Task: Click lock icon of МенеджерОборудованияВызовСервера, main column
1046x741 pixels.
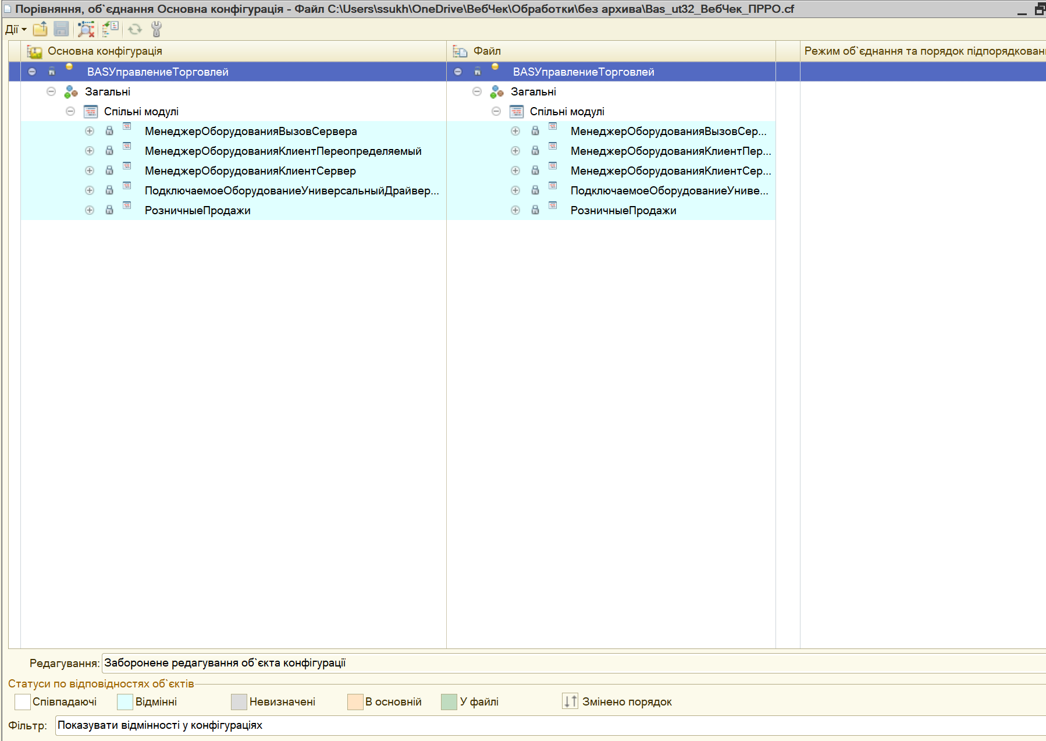Action: click(109, 131)
